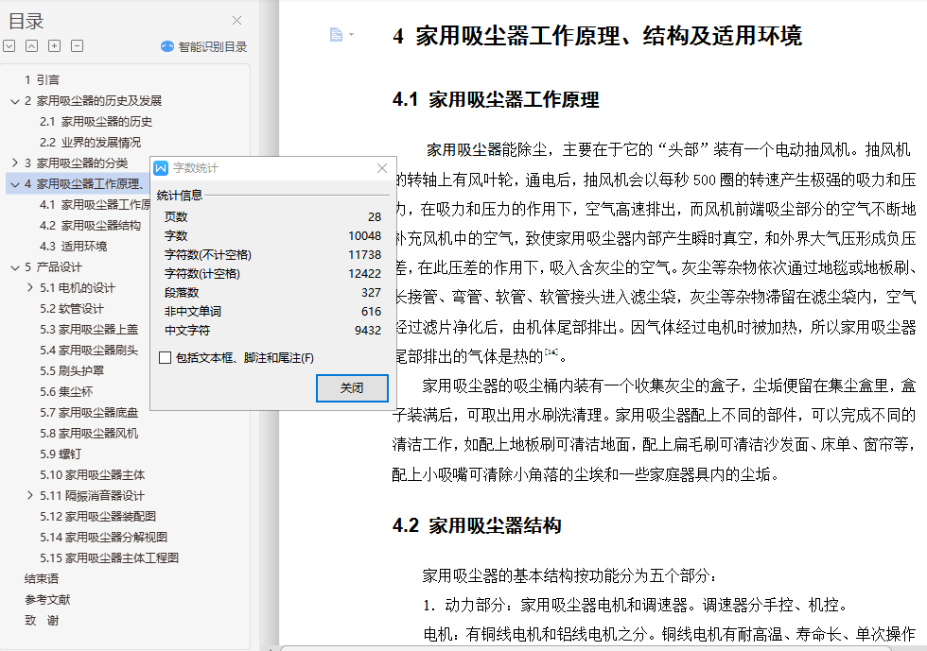927x651 pixels.
Task: Close the 目录 outline panel
Action: click(x=237, y=21)
